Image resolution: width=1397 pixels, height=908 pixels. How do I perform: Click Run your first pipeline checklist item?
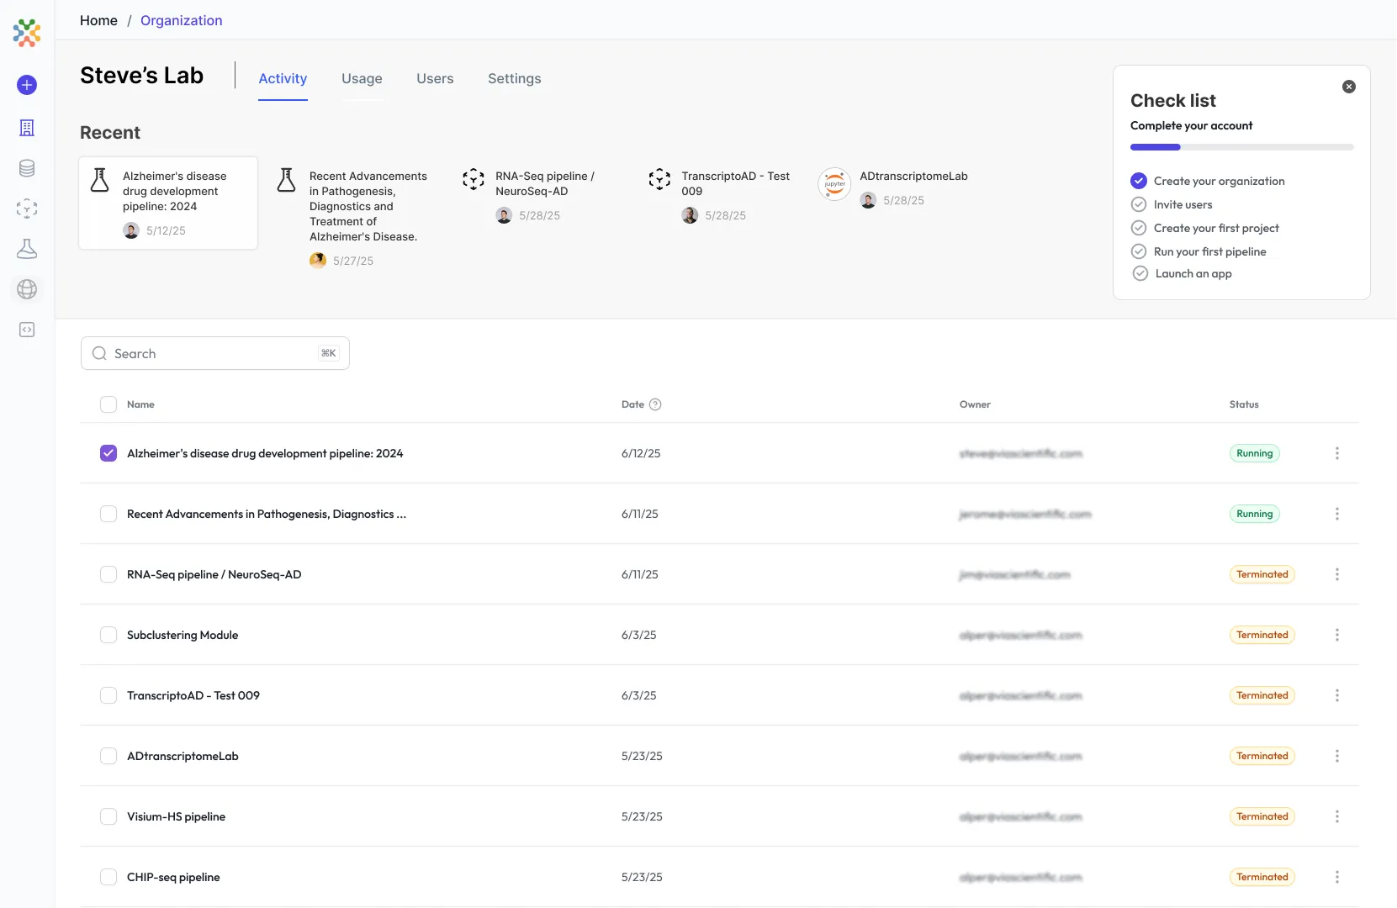[1209, 251]
